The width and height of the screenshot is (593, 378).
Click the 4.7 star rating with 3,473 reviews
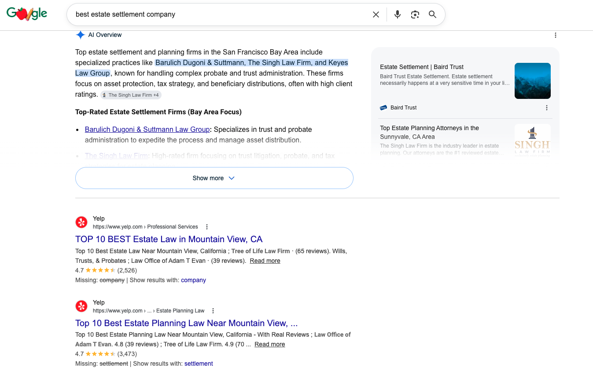click(106, 354)
